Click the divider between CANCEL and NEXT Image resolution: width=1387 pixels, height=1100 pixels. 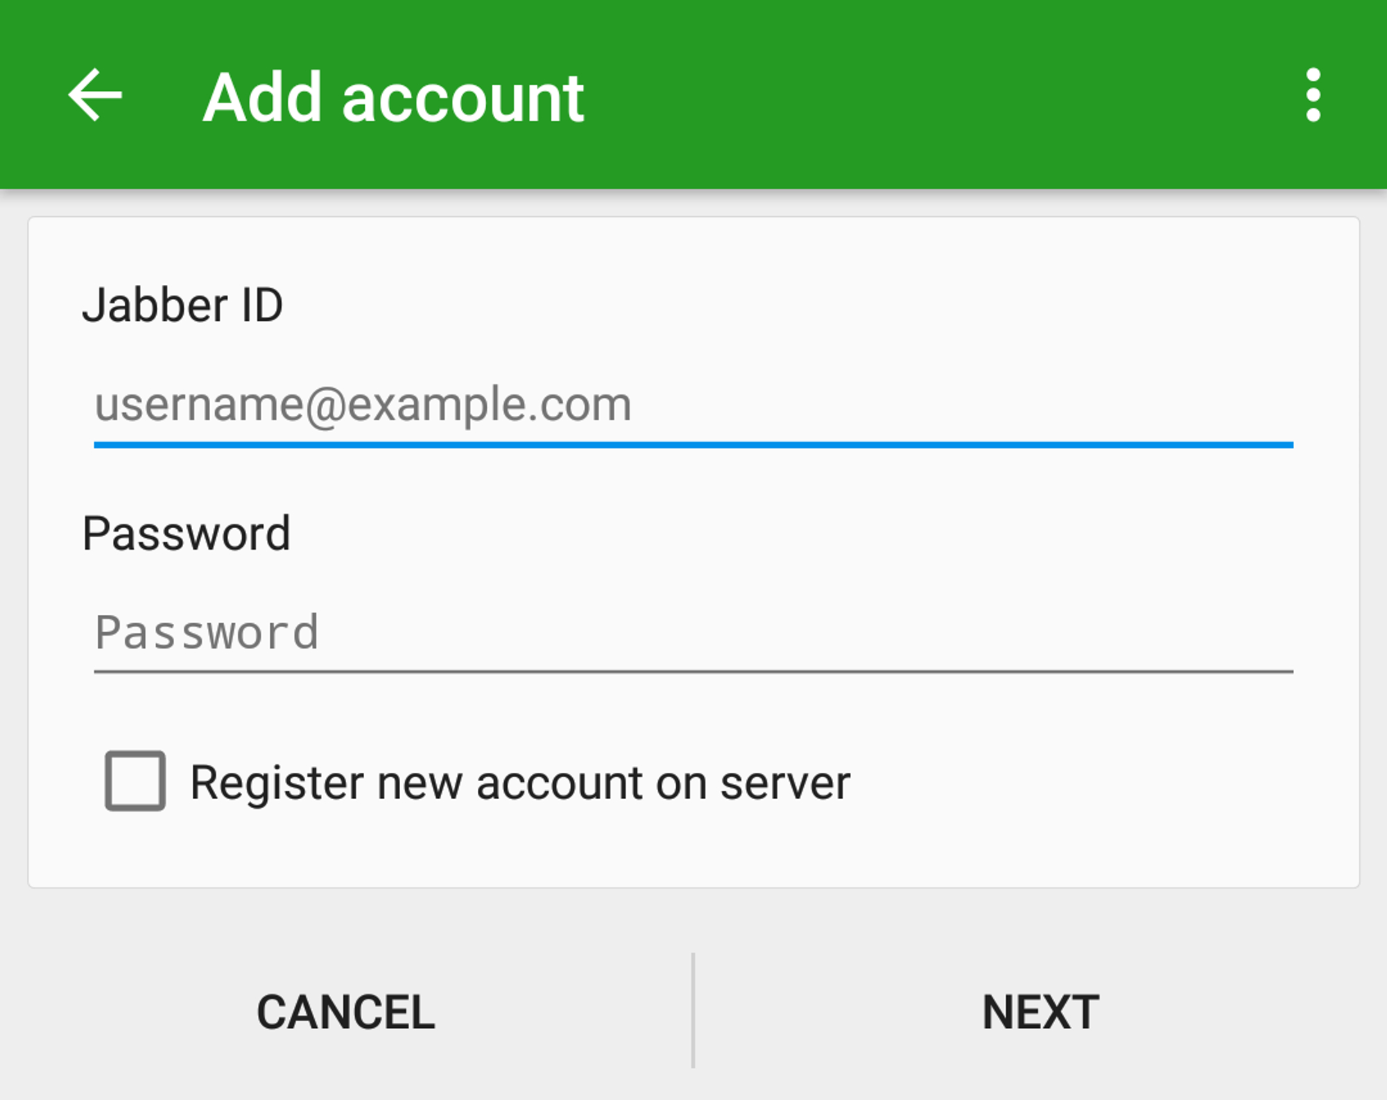pyautogui.click(x=693, y=1010)
